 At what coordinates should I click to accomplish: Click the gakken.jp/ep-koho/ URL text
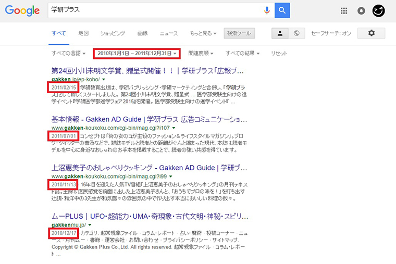click(x=76, y=79)
